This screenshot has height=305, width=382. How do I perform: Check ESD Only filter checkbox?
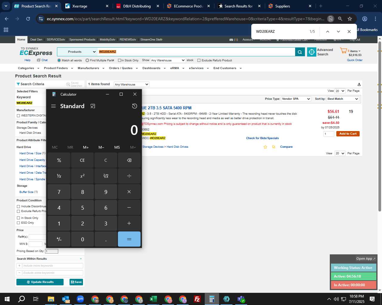click(x=18, y=223)
